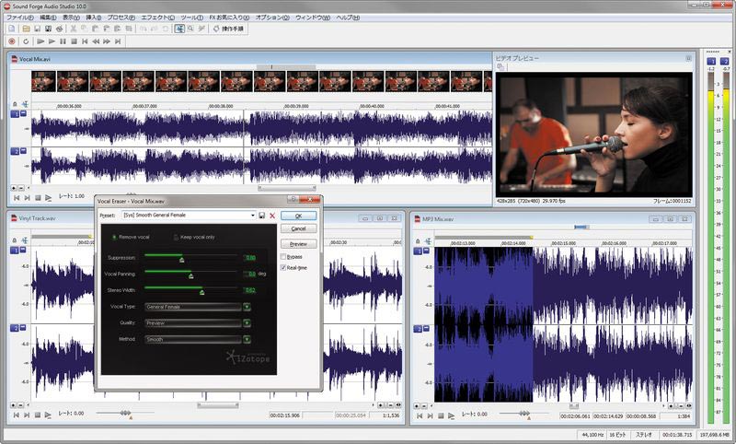Click the lock icon in Vocal Mix.avi ruler
The height and width of the screenshot is (444, 736).
click(x=15, y=104)
